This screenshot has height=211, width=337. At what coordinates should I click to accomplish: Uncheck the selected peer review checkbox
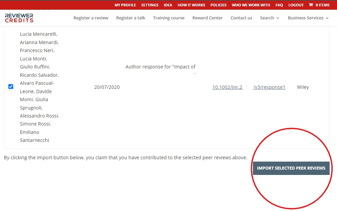pyautogui.click(x=11, y=87)
